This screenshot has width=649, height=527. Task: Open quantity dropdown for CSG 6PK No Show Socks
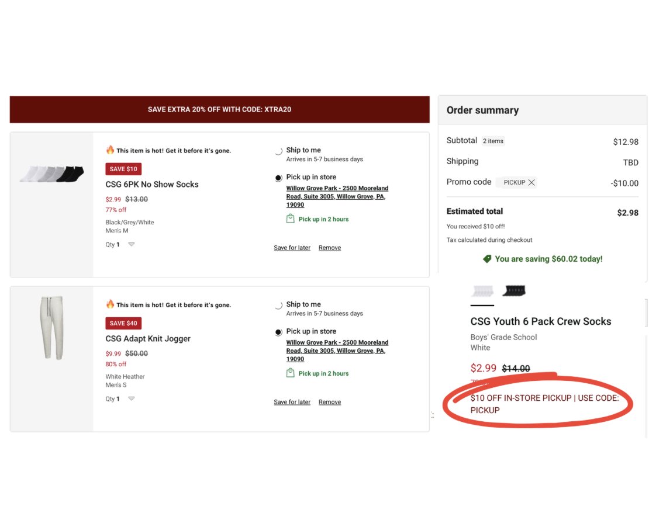pos(131,244)
